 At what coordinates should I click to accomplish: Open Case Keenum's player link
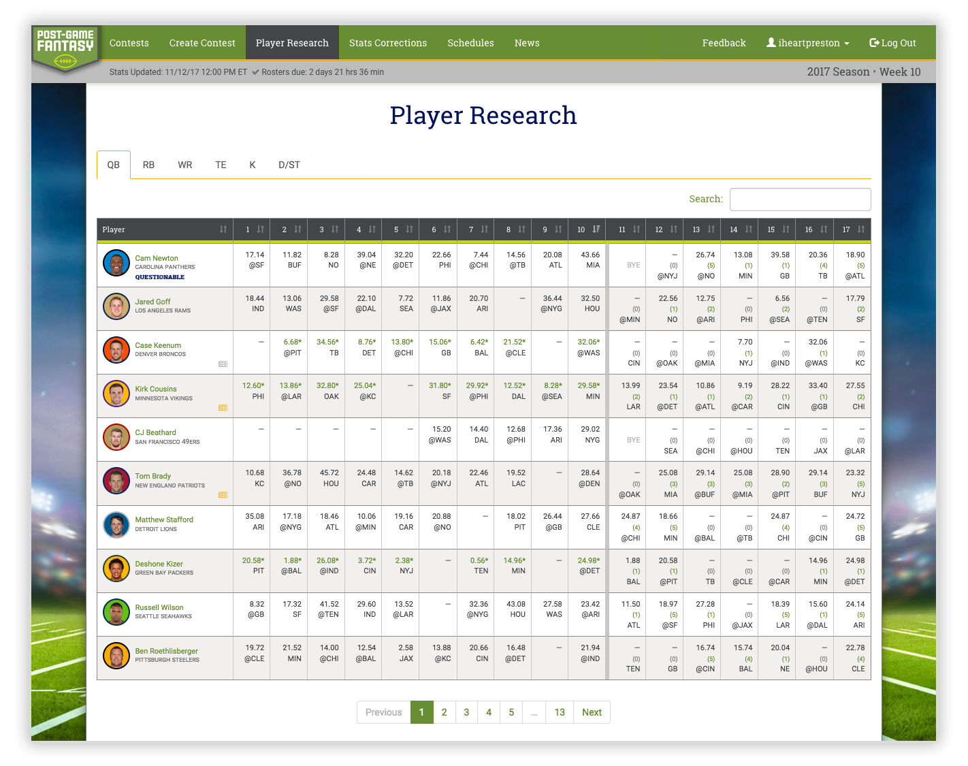click(158, 345)
